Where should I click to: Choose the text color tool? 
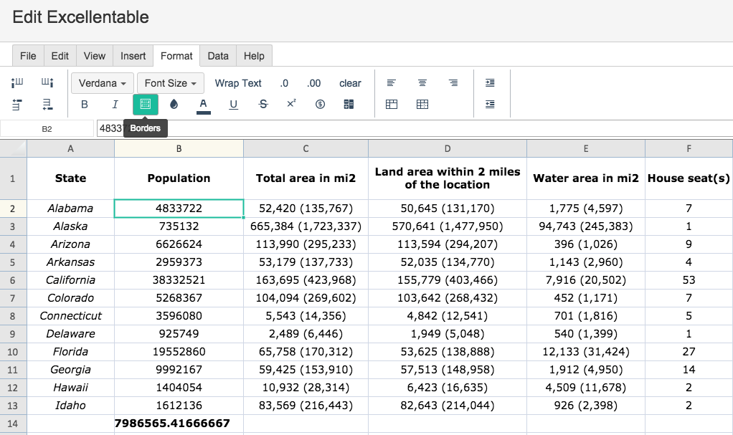click(x=203, y=105)
